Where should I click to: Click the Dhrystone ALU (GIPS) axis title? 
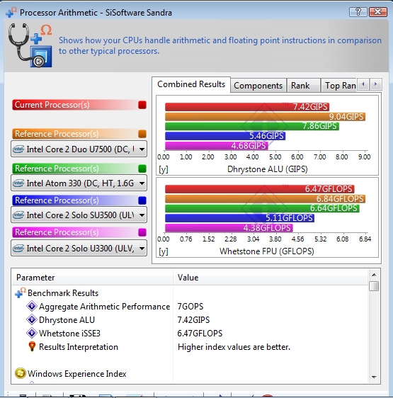point(268,169)
